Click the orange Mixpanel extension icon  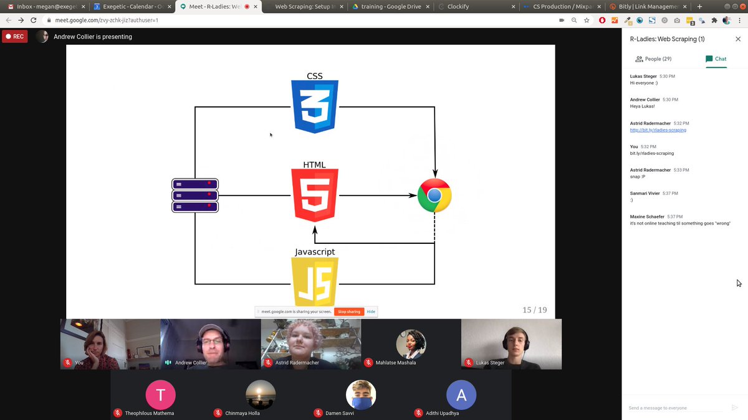[615, 20]
